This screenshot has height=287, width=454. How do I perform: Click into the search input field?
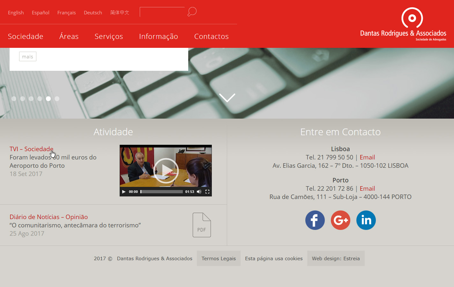(x=162, y=12)
